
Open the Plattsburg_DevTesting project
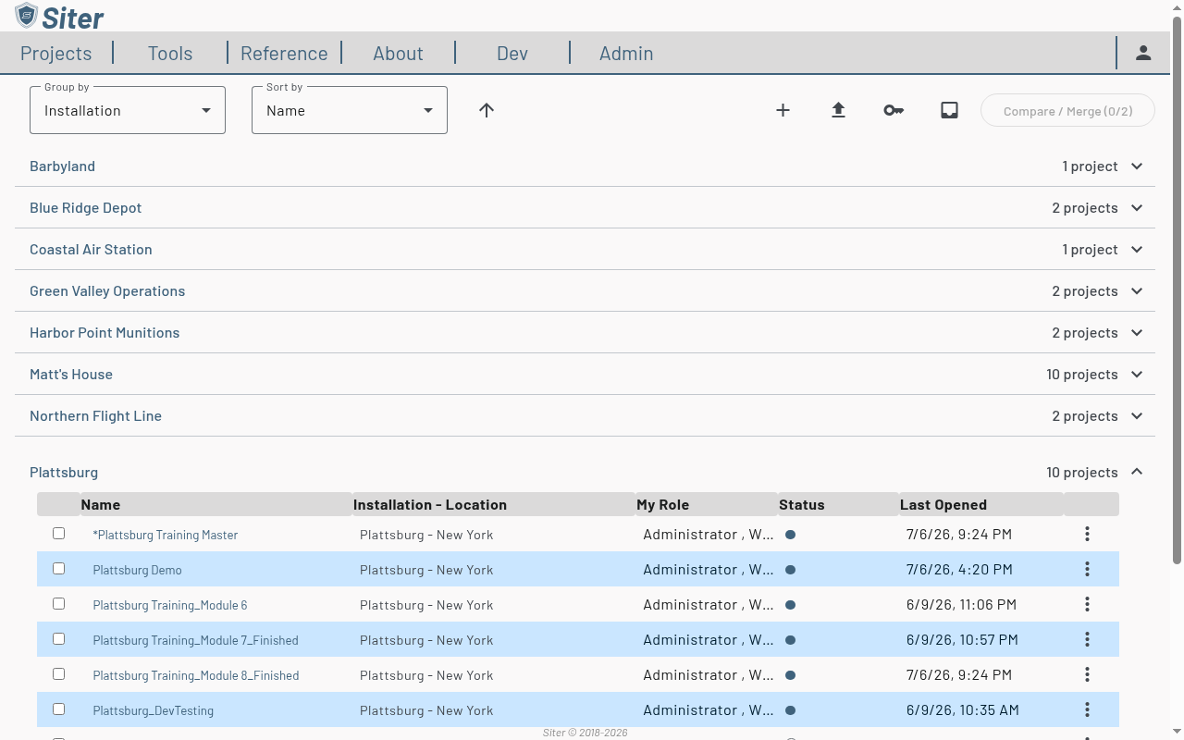click(x=154, y=710)
